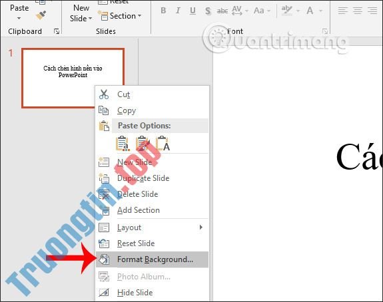Choose Add Section in context menu

tap(153, 210)
